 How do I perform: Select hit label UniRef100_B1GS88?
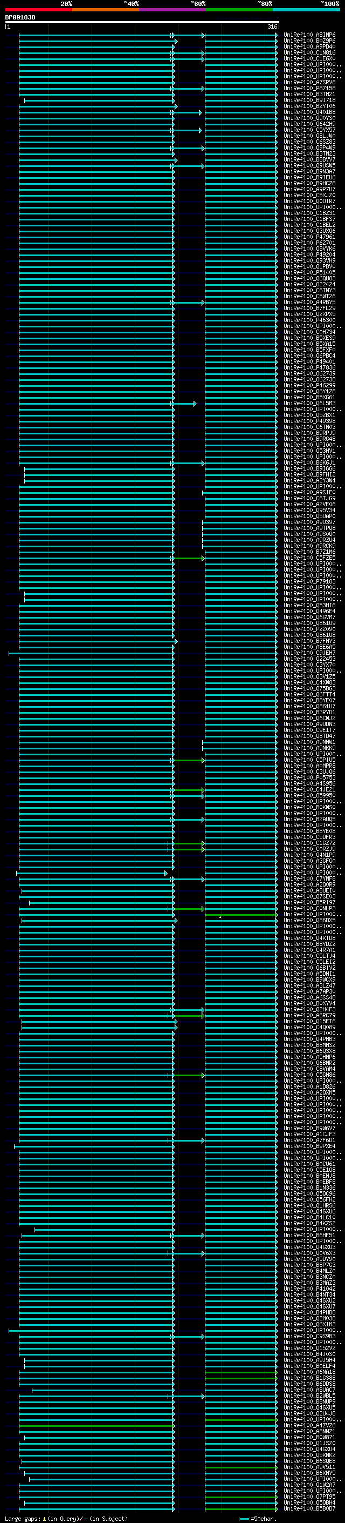[x=309, y=1378]
